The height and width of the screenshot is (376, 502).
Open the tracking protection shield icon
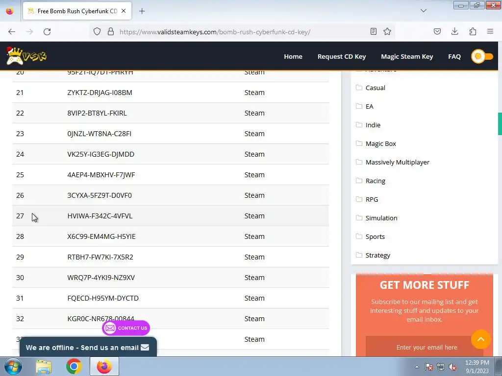[97, 32]
